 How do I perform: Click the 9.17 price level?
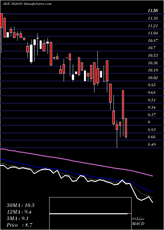point(152,115)
